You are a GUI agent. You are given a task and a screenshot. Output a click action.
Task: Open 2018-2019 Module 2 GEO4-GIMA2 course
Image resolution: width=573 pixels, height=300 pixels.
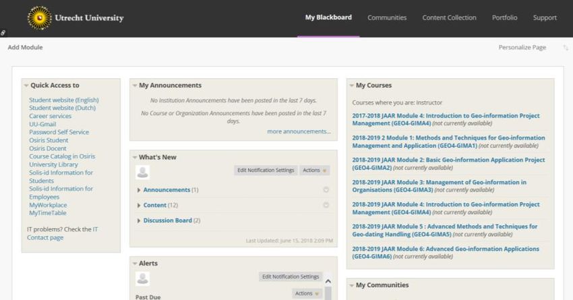click(x=448, y=164)
